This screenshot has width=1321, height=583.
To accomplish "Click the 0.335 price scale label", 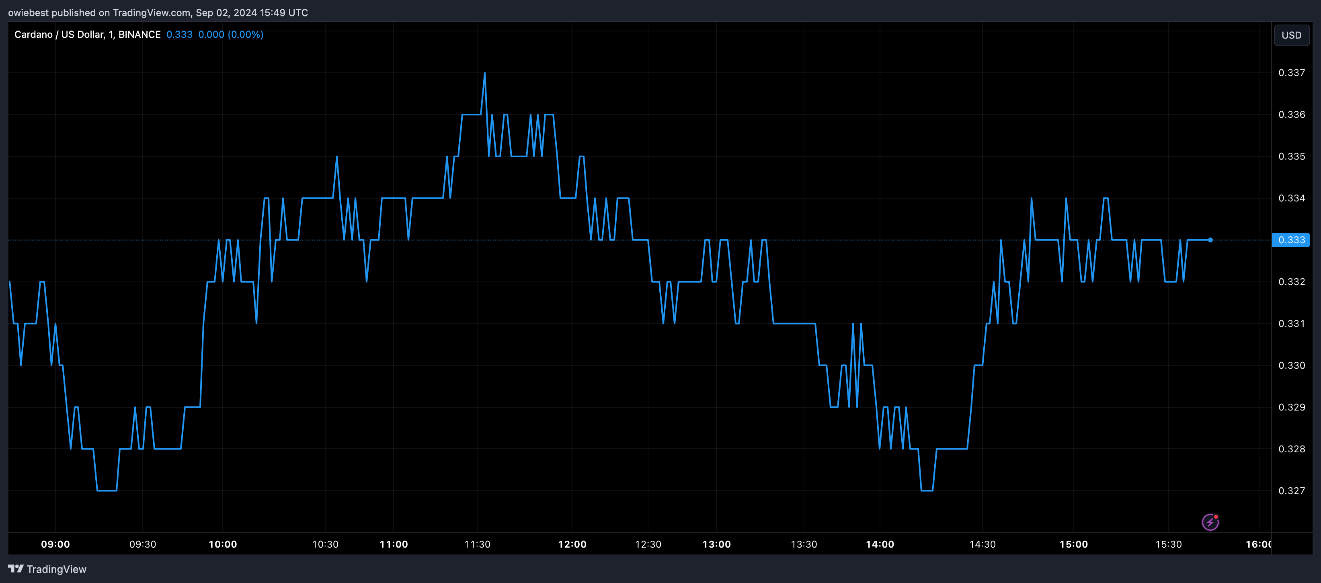I will (1291, 156).
